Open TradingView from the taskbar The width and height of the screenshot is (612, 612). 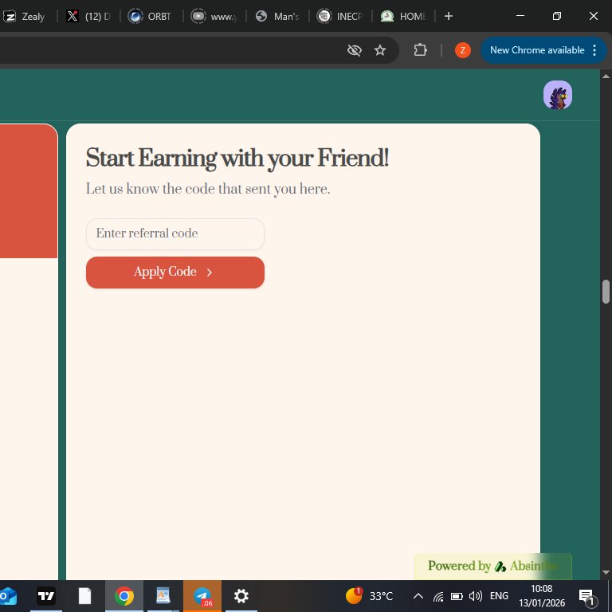point(46,596)
